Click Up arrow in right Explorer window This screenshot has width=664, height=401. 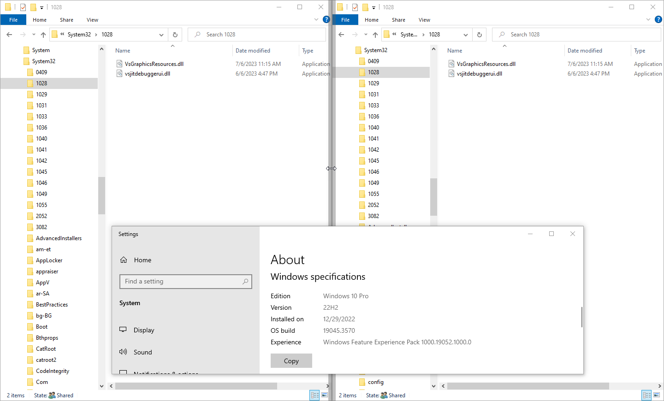pos(375,35)
